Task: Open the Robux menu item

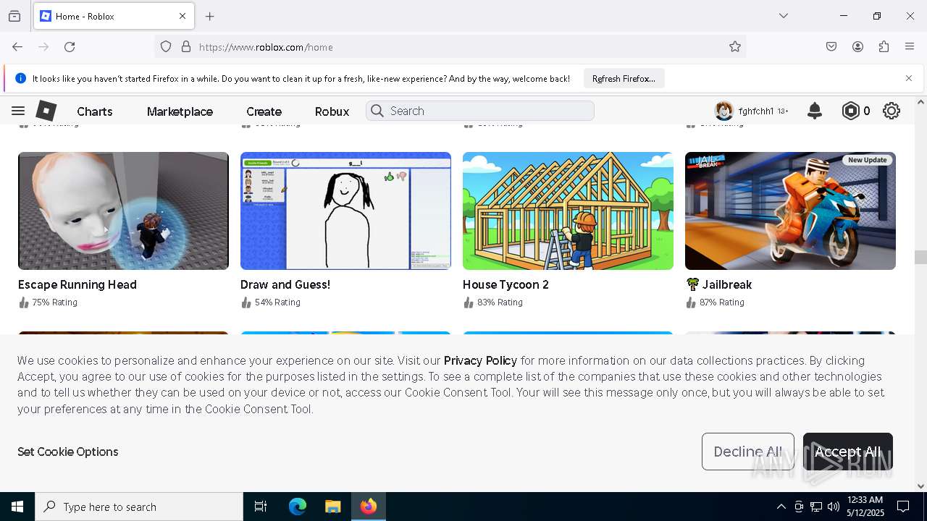Action: (x=332, y=111)
